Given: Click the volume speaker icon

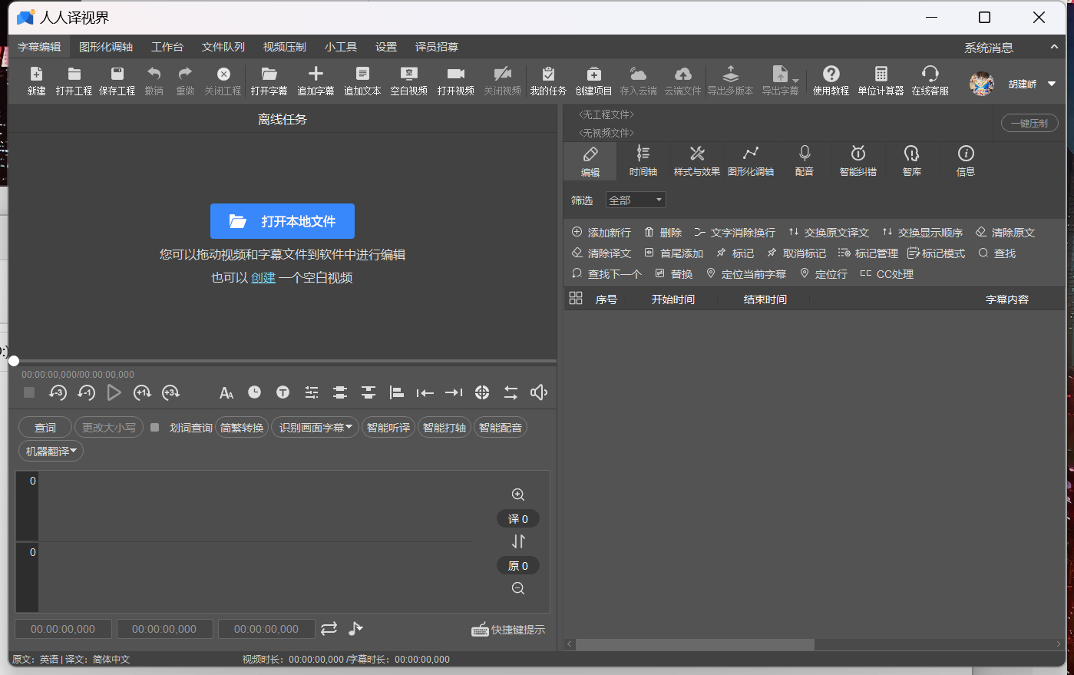Looking at the screenshot, I should [x=539, y=392].
